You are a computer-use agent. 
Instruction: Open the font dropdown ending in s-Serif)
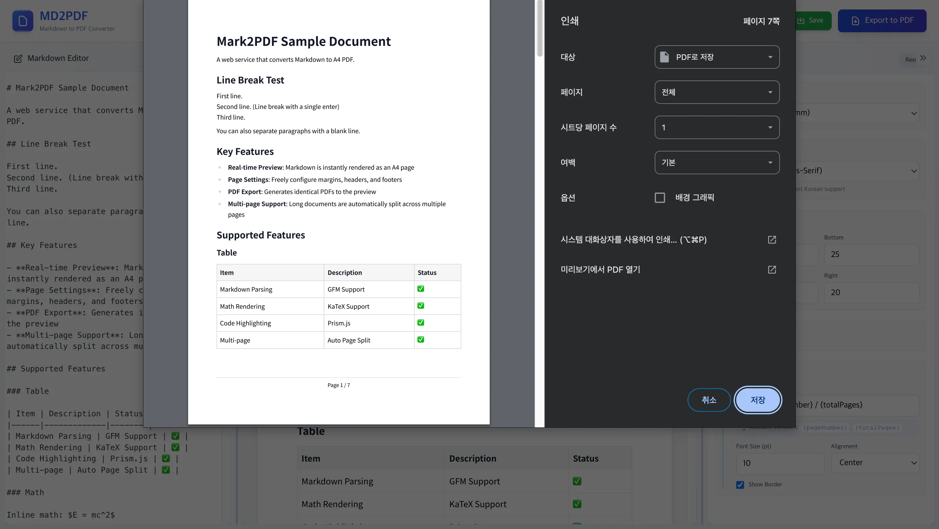click(x=857, y=171)
